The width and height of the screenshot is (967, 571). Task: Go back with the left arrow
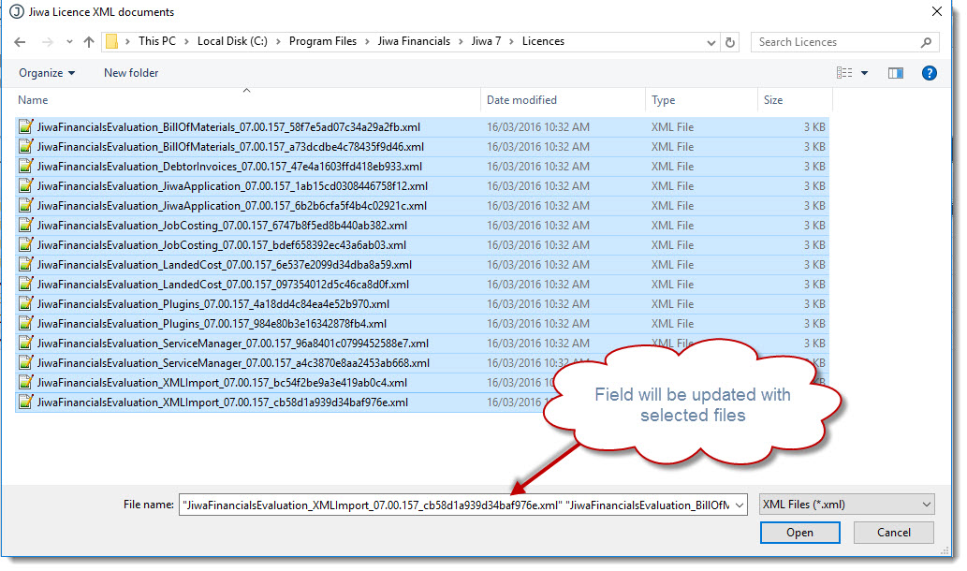20,42
